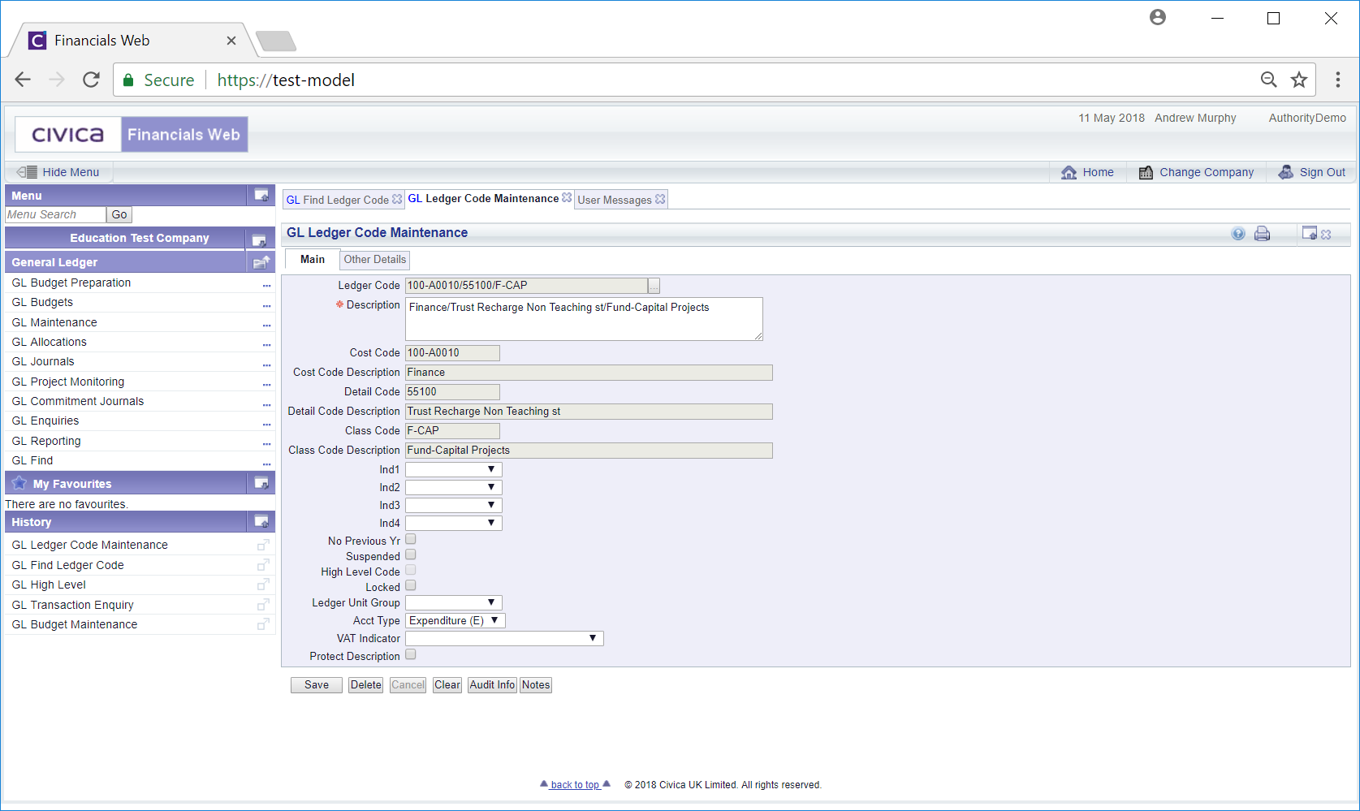Click the browser reload icon
Screen dimensions: 1360x811
[91, 80]
